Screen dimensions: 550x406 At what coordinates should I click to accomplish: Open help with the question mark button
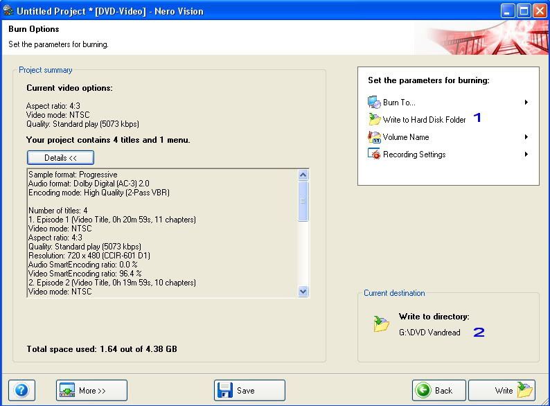21,390
